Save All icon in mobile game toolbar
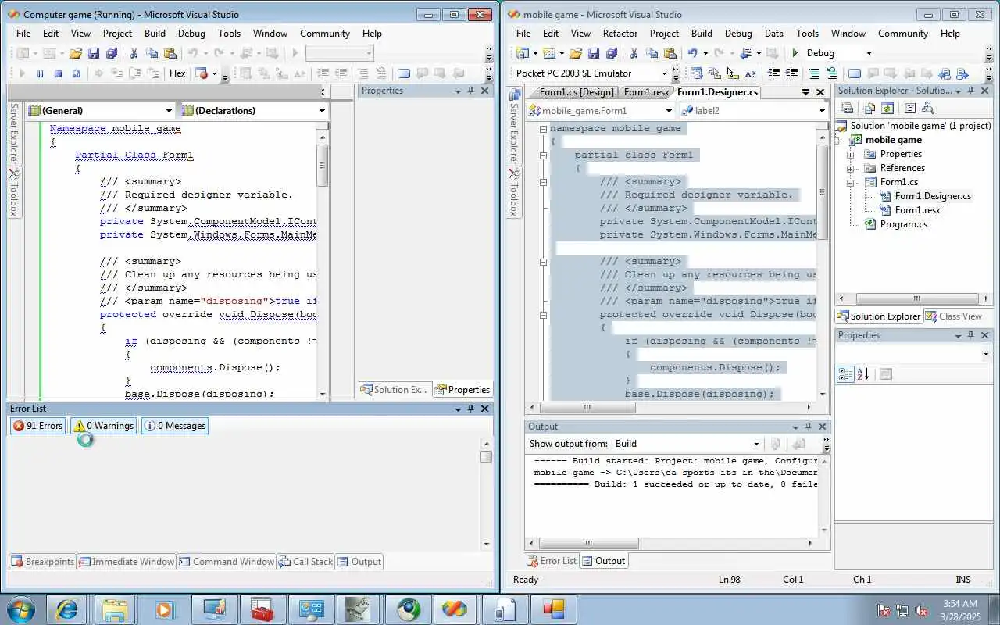The width and height of the screenshot is (1000, 625). pyautogui.click(x=611, y=53)
